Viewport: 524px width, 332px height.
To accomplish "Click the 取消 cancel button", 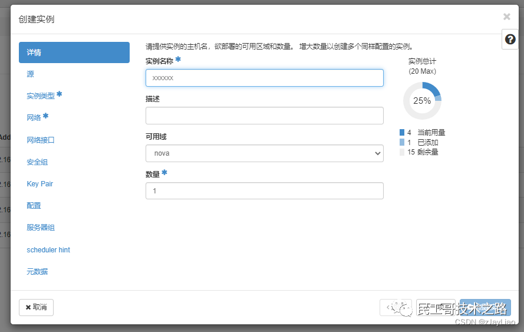I will [36, 307].
